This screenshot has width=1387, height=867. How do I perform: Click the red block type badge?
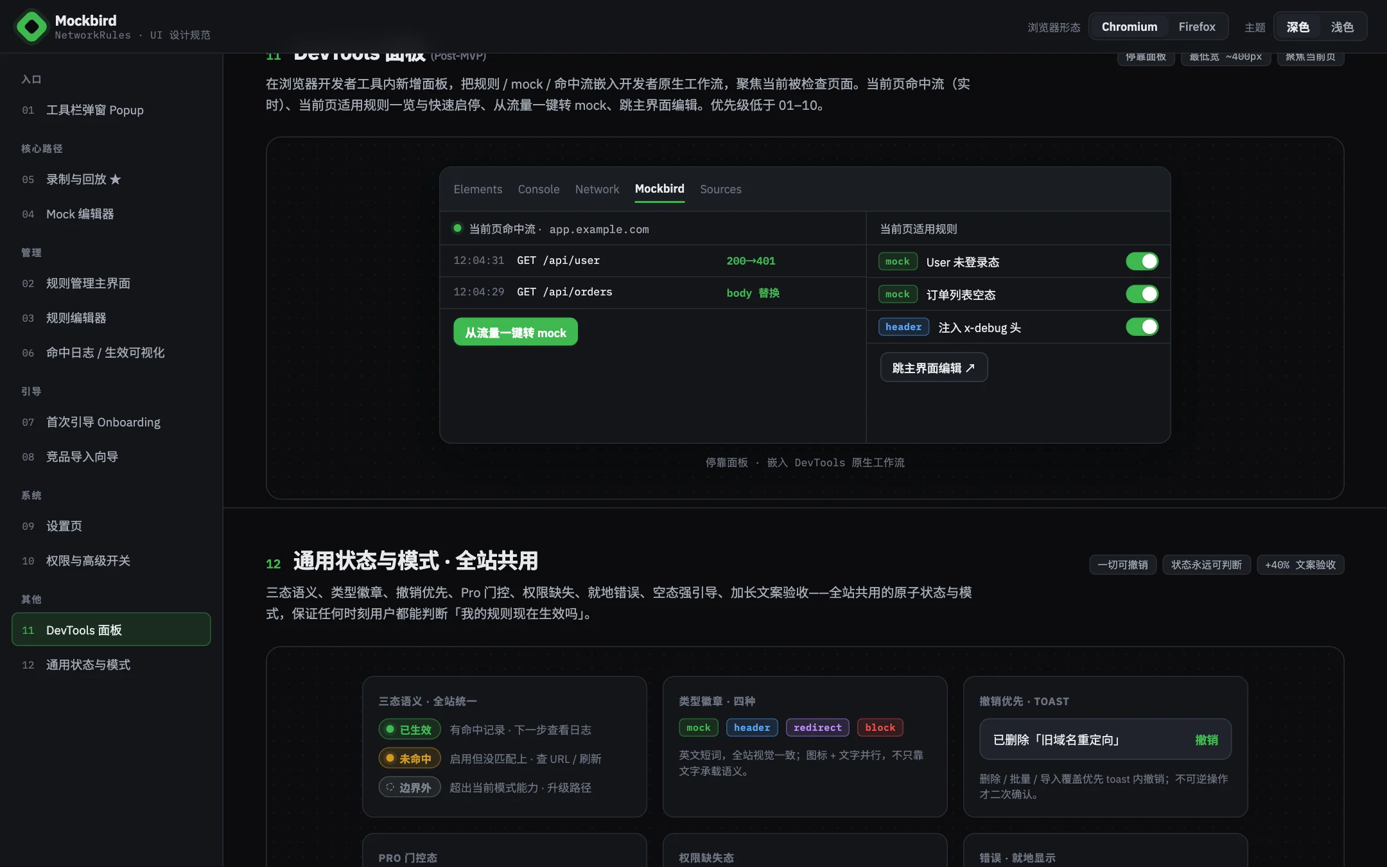(x=880, y=727)
